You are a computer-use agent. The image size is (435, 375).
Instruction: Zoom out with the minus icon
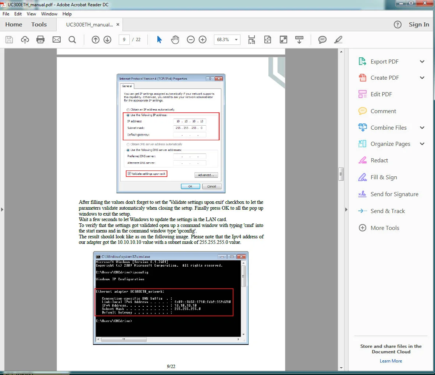[190, 40]
